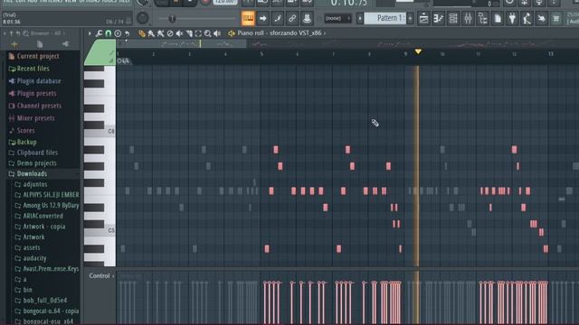Toggle the right arrow step button
Screen dimensions: 579x325
[263, 18]
